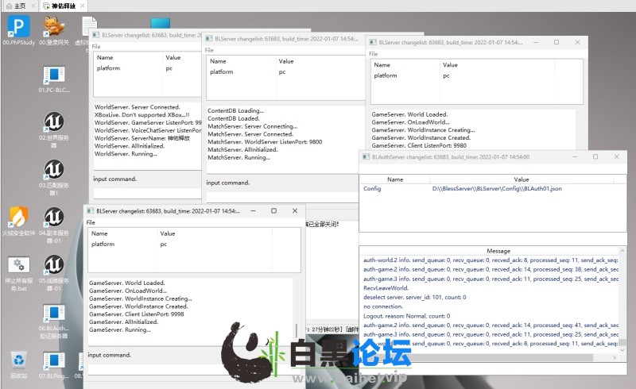Open the 火绒安全软件 antivirus icon

point(19,218)
